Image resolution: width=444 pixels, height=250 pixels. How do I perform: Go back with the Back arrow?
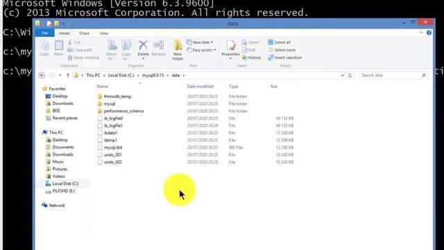(42, 76)
